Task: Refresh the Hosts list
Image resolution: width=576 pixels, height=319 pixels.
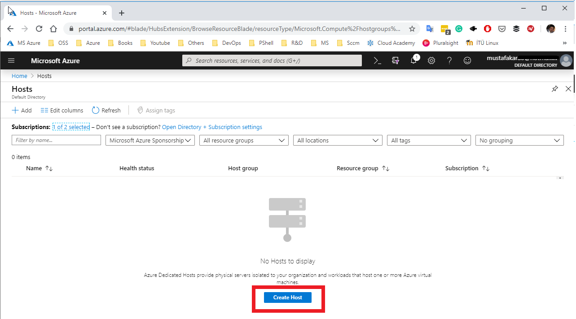Action: [106, 110]
